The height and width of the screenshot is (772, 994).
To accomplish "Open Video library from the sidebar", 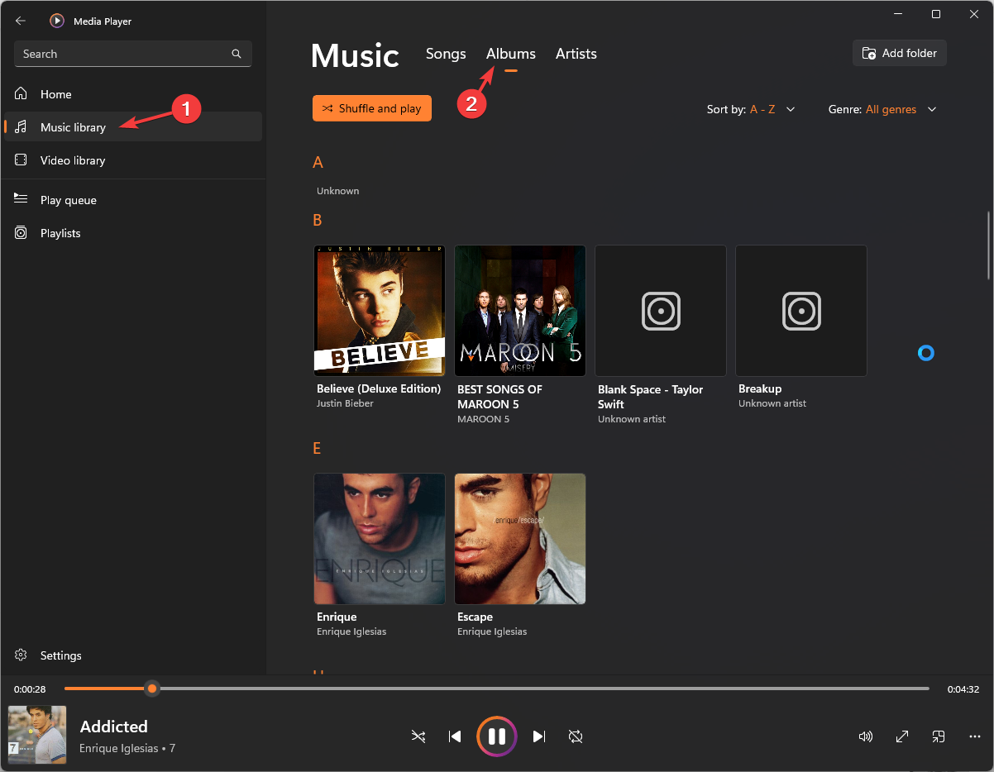I will [x=133, y=160].
